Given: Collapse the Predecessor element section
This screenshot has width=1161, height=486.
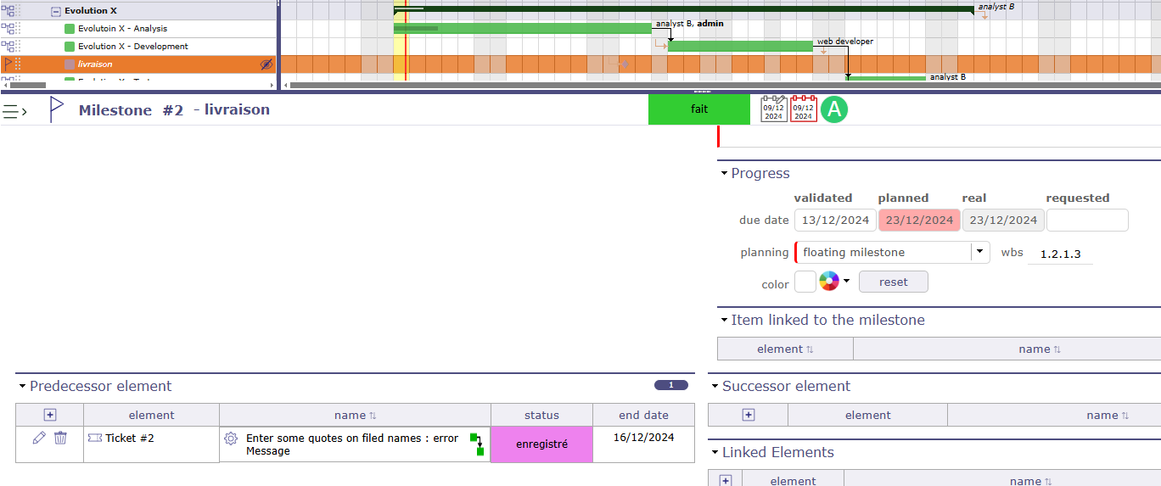Looking at the screenshot, I should 23,387.
